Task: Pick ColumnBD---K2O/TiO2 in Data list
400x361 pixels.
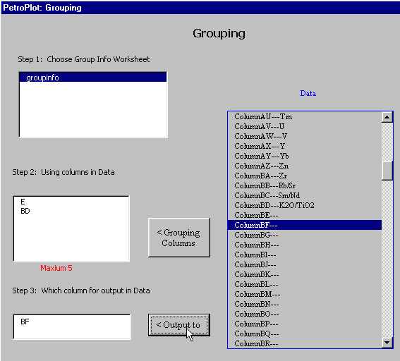Action: [305, 205]
